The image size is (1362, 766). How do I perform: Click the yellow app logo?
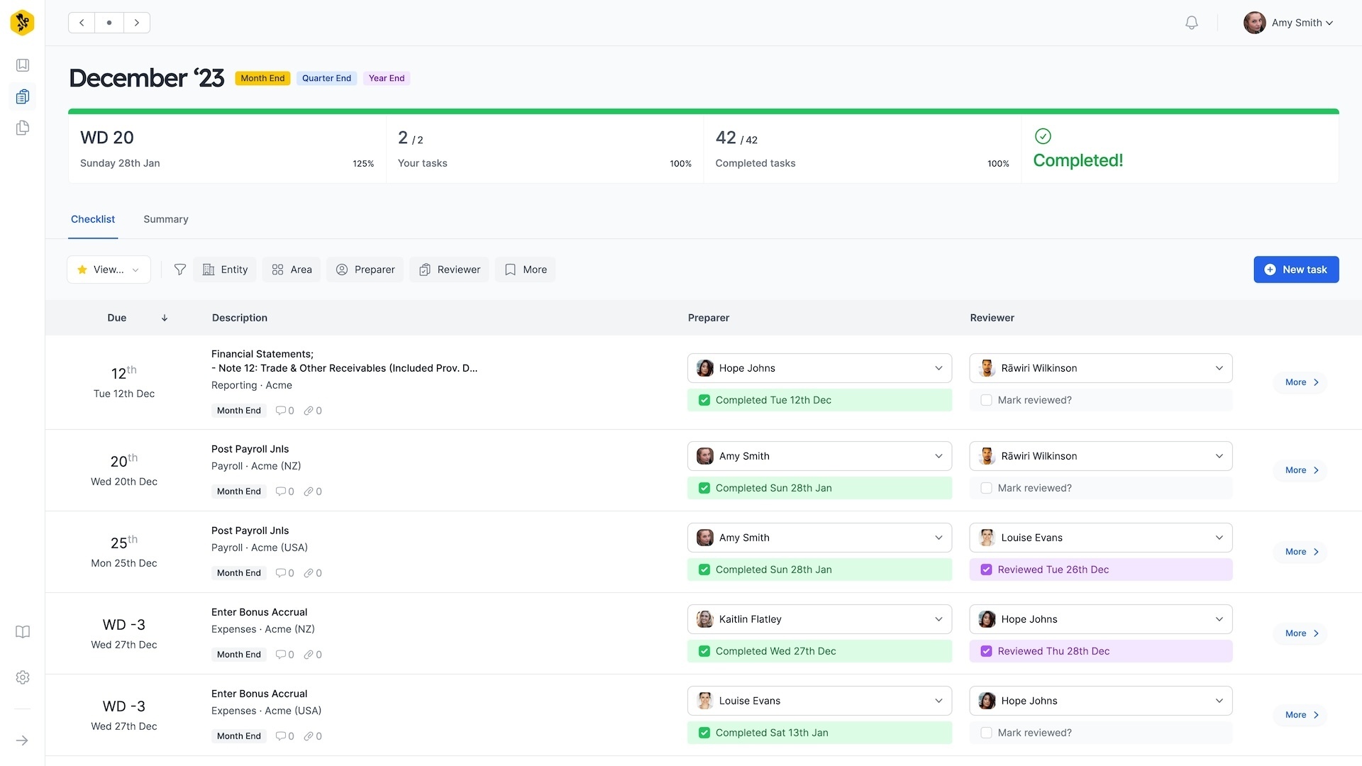click(23, 23)
